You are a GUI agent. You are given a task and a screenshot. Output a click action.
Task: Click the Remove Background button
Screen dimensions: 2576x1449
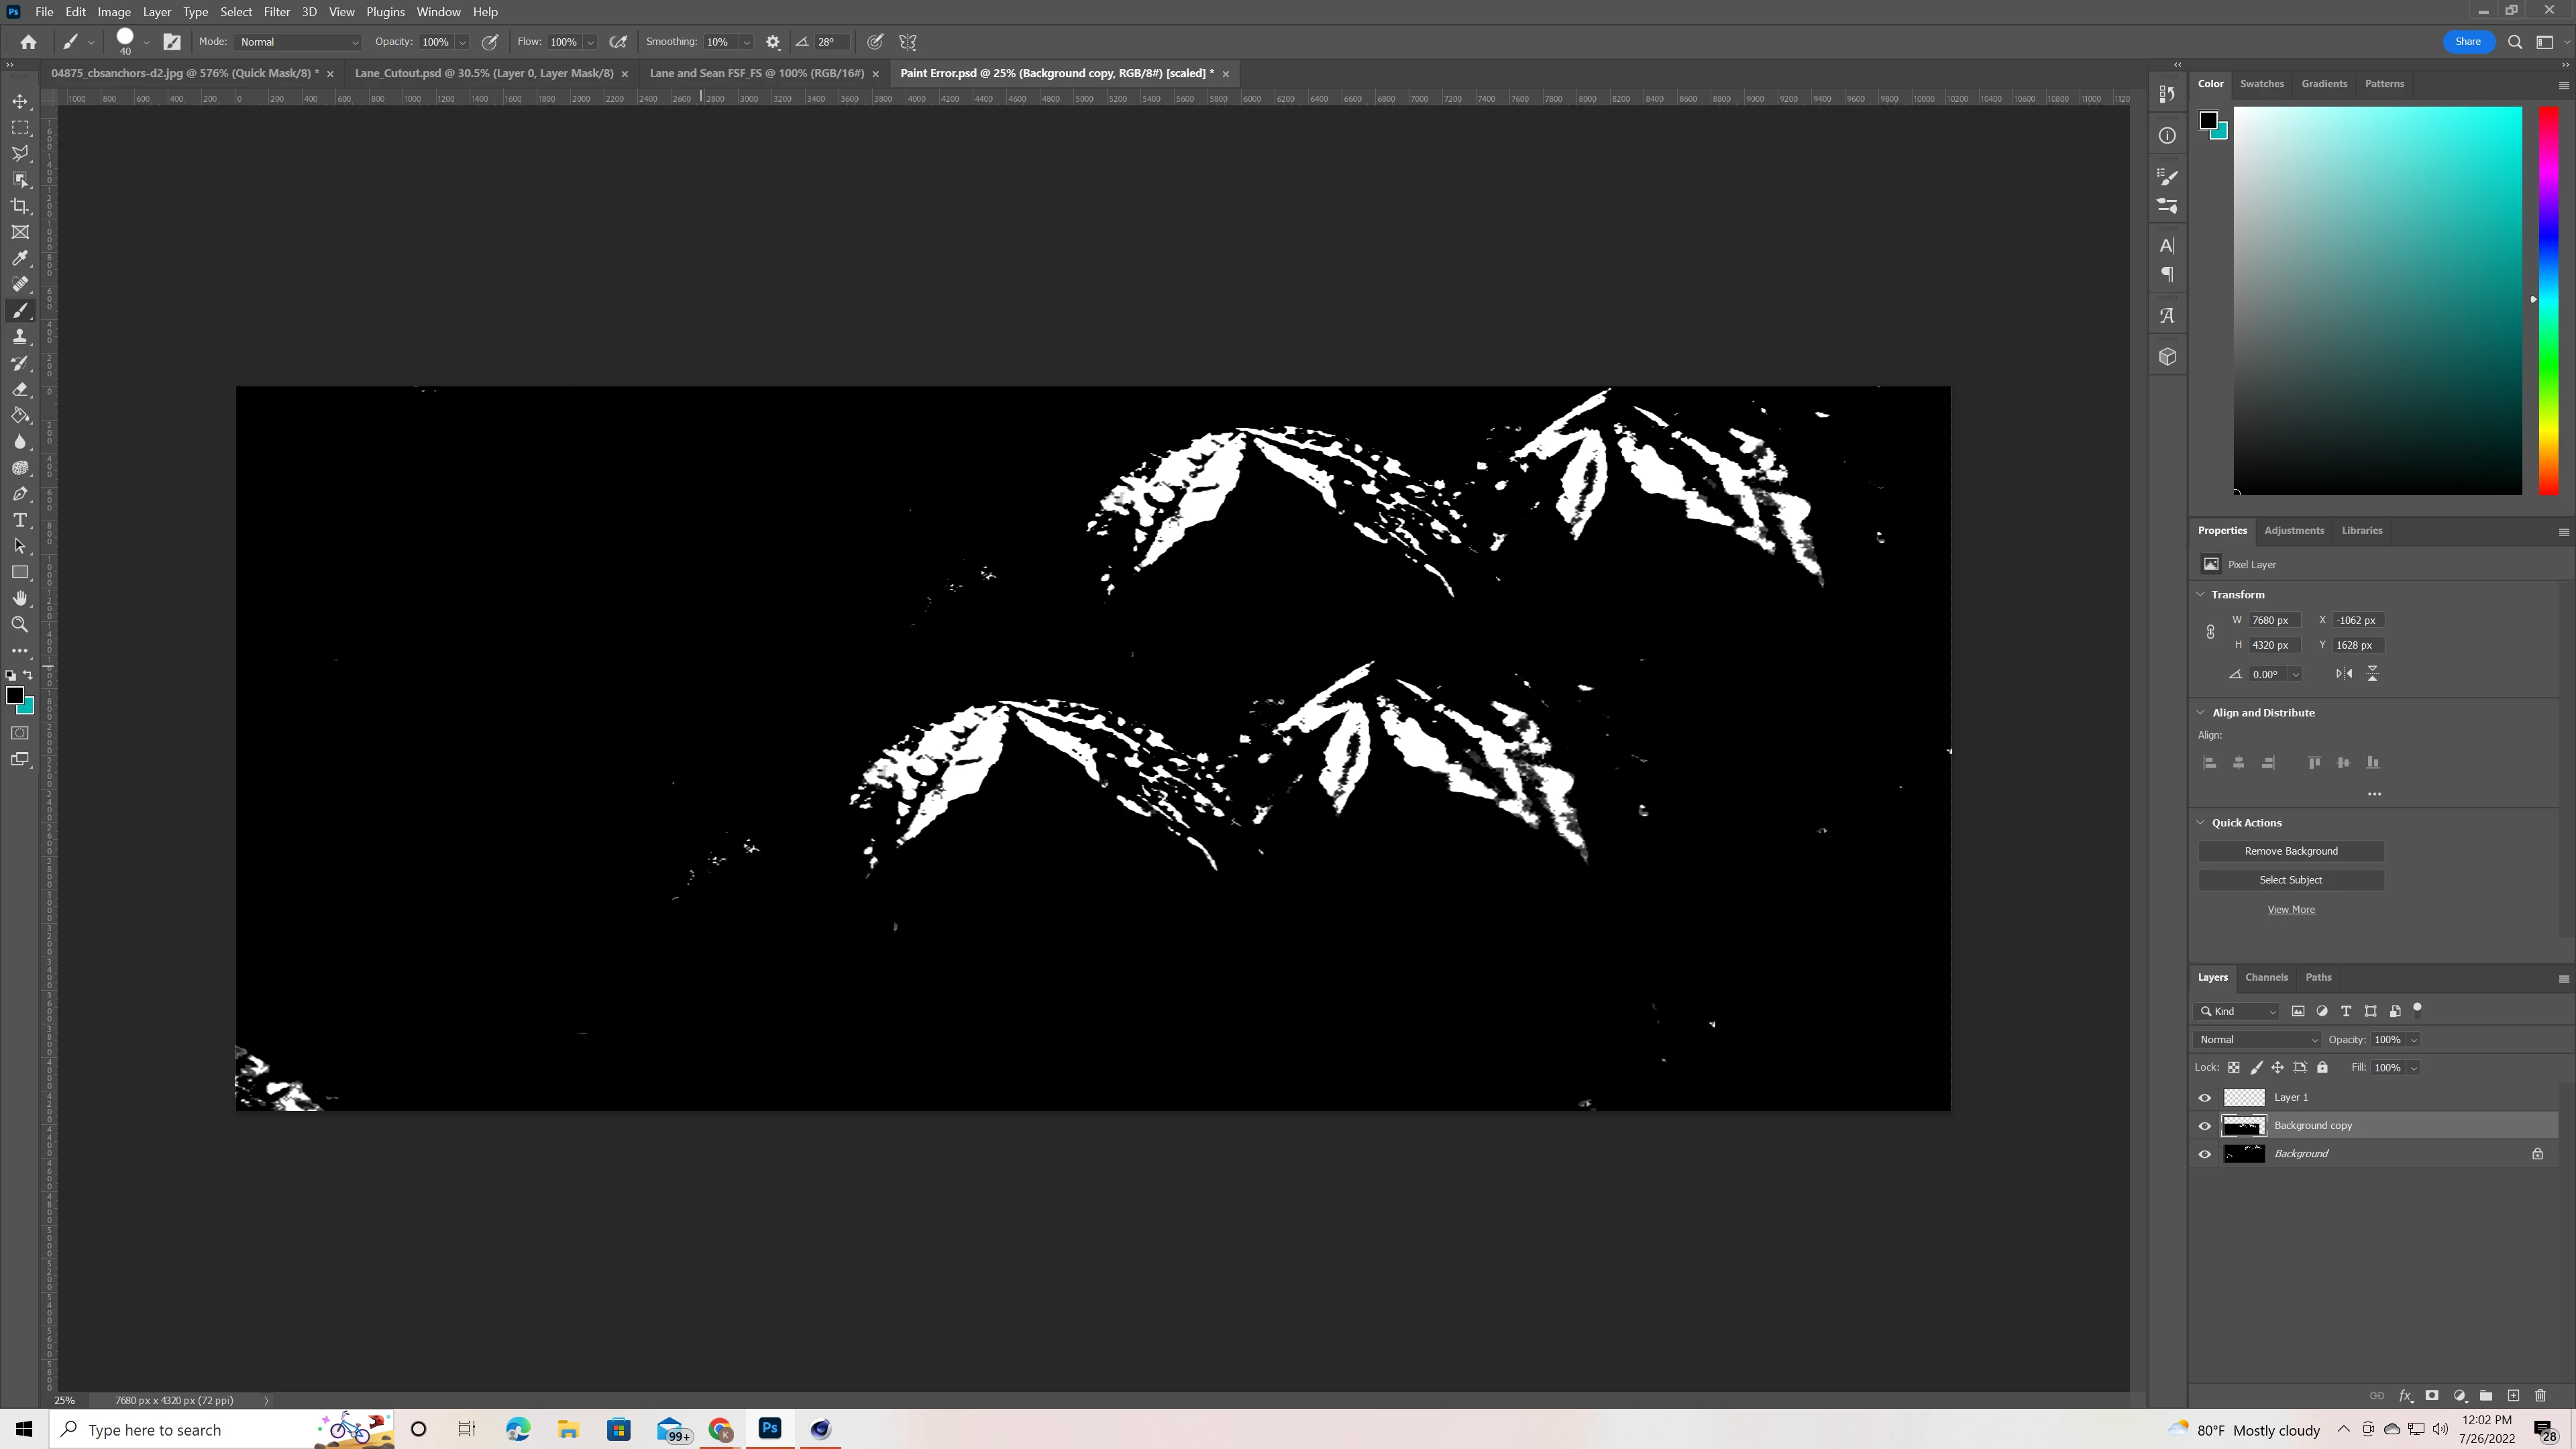(x=2290, y=851)
